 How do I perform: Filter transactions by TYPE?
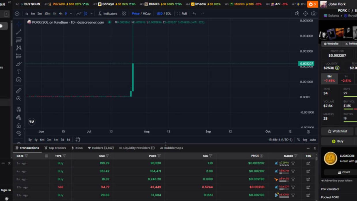(x=64, y=156)
